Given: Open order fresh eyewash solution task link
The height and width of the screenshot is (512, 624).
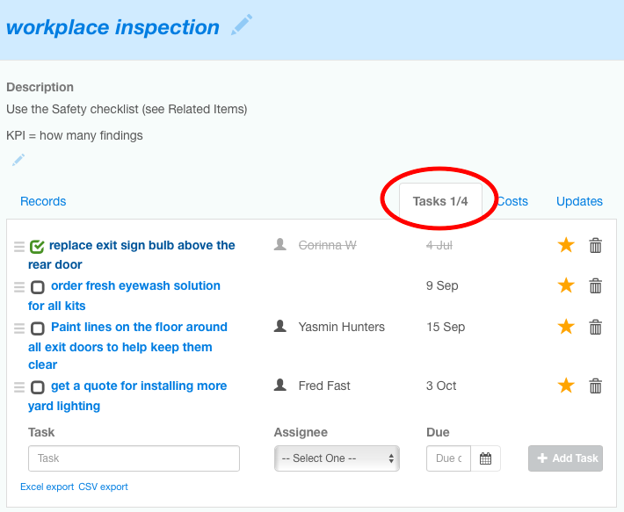Looking at the screenshot, I should (x=124, y=295).
